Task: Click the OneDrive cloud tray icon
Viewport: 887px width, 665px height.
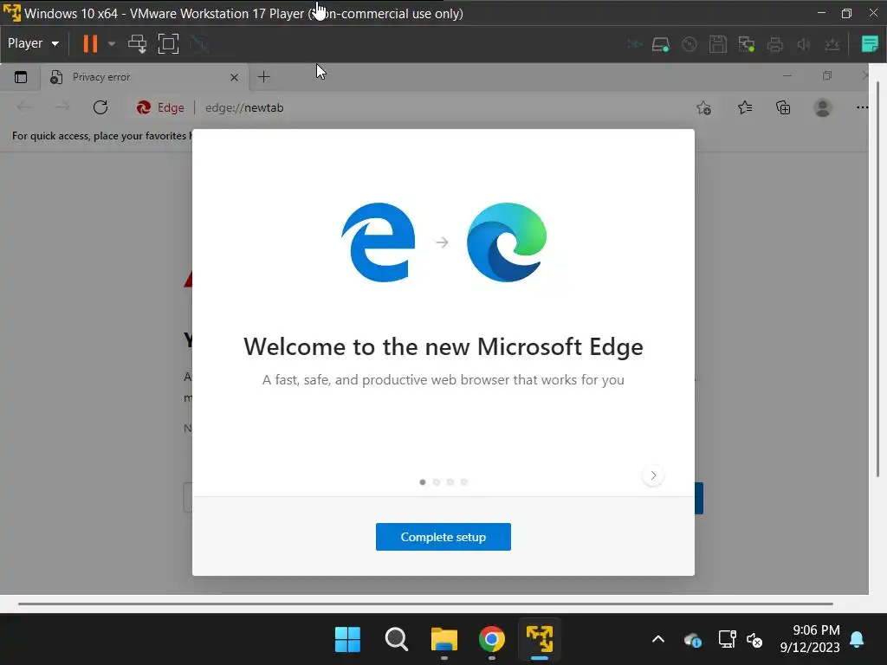Action: coord(692,640)
